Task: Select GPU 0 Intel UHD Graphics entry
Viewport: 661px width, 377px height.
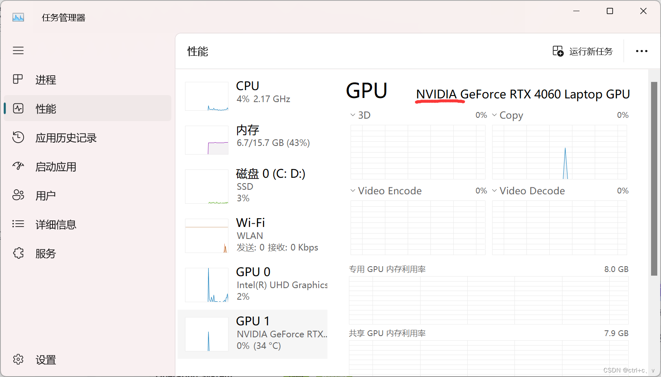Action: coord(252,285)
